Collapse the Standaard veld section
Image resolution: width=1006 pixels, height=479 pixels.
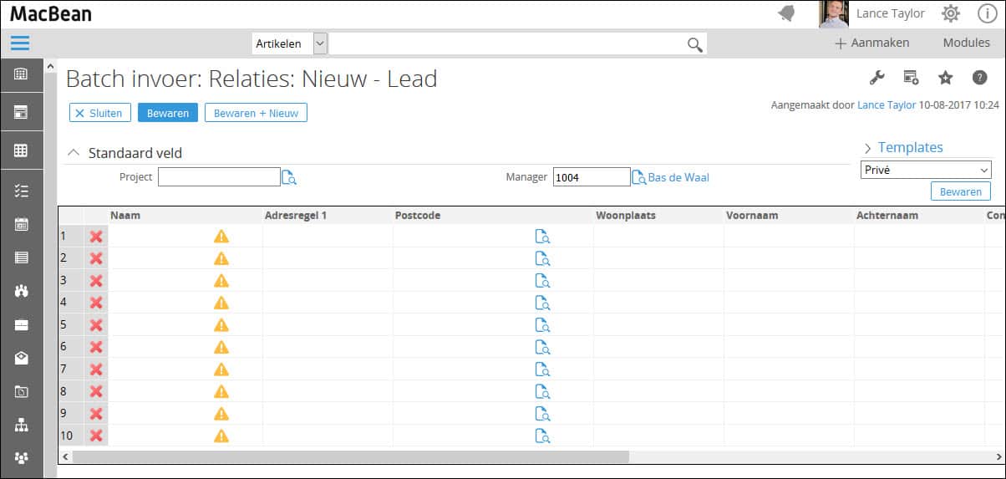74,153
